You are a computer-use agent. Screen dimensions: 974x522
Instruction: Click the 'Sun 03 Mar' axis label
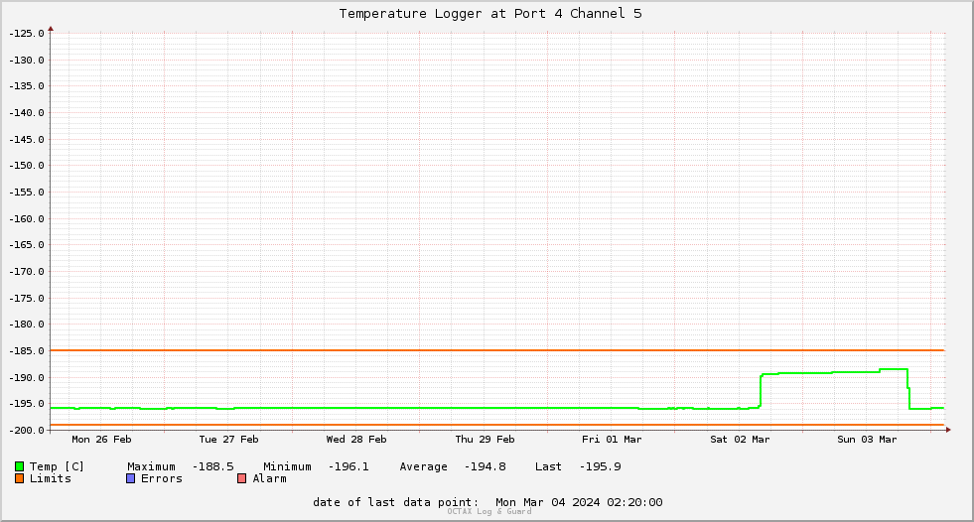point(867,440)
